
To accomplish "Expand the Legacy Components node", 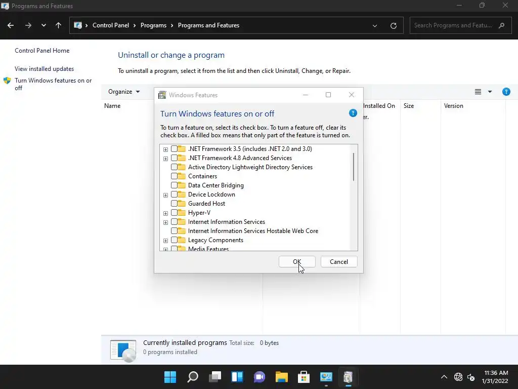I will pos(165,241).
